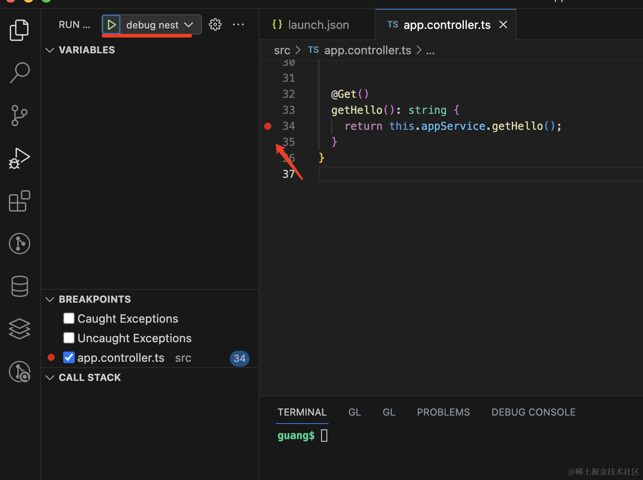Screen dimensions: 643x480
Task: Click the RUN panel title
Action: coord(74,25)
